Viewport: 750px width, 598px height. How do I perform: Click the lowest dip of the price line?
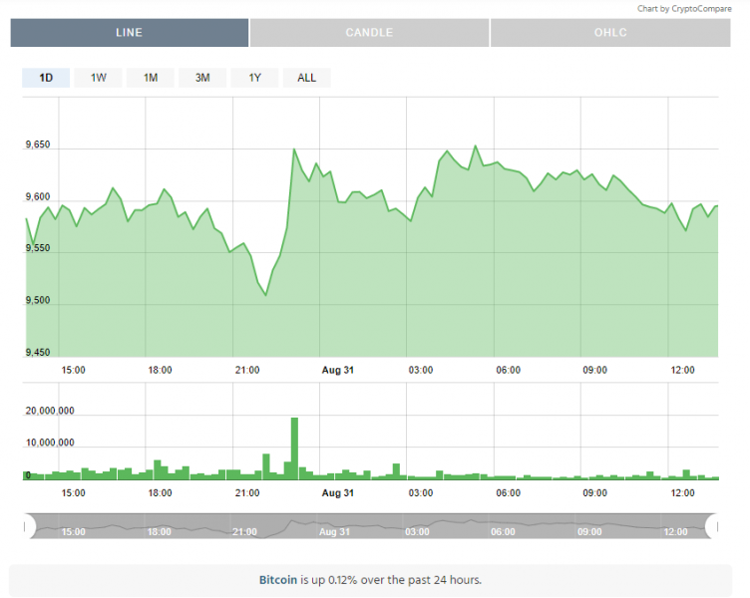[265, 295]
